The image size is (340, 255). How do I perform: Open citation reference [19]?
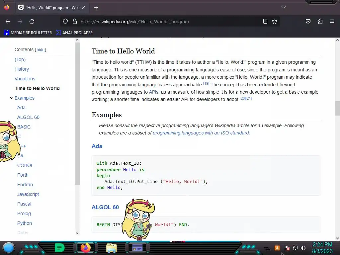click(206, 83)
